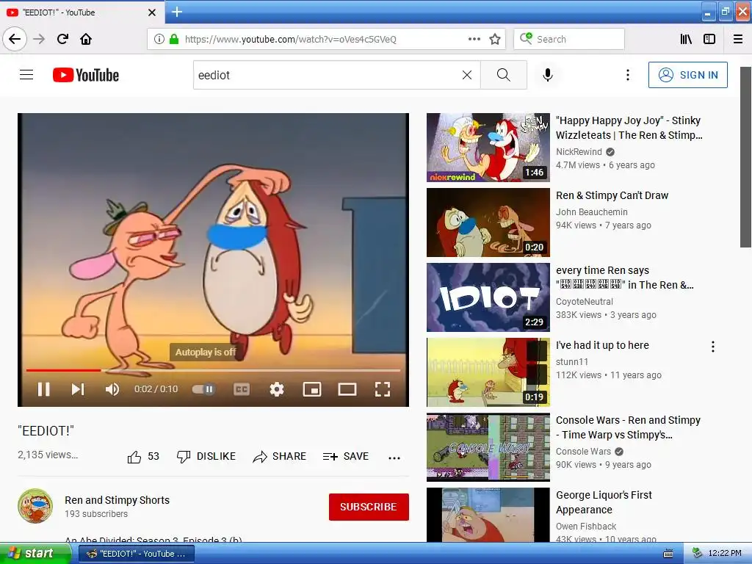Click the SHARE button
The image size is (752, 564).
(x=279, y=457)
